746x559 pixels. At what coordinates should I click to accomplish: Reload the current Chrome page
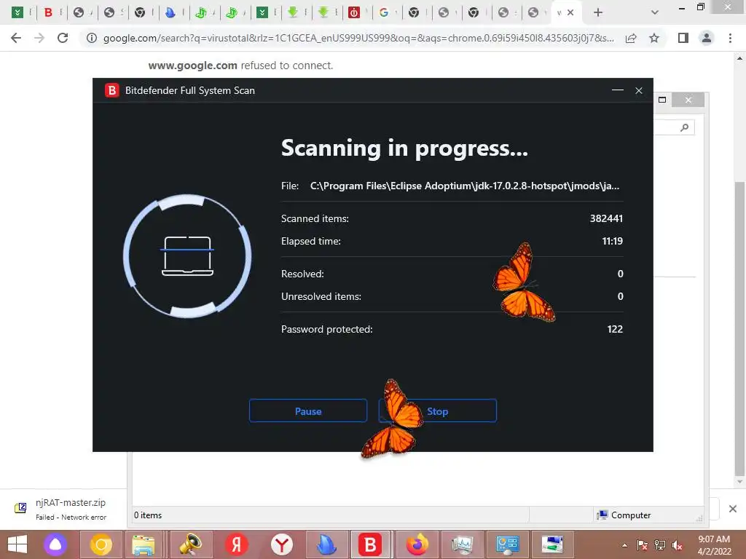(x=63, y=38)
